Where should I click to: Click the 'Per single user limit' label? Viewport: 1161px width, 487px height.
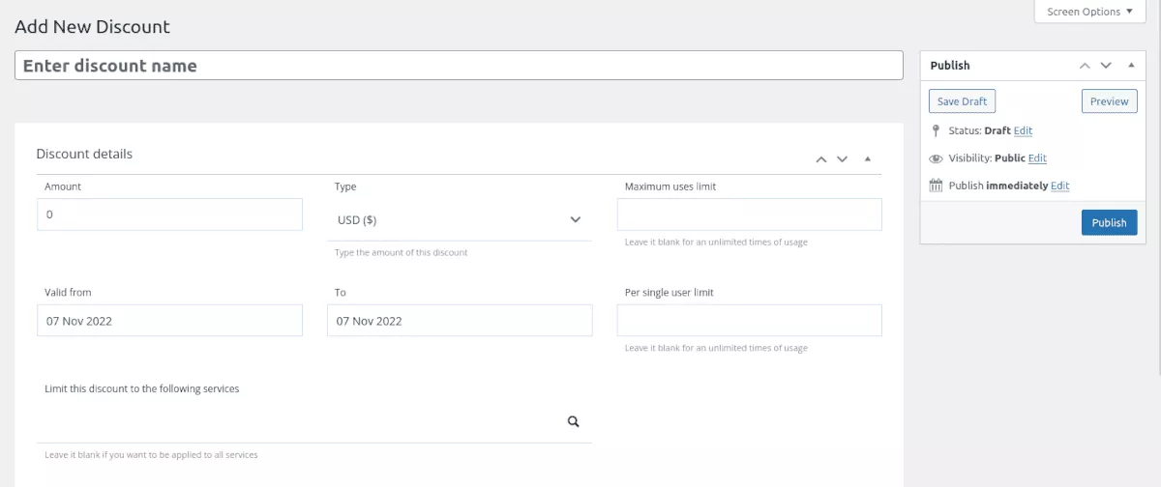tap(670, 292)
